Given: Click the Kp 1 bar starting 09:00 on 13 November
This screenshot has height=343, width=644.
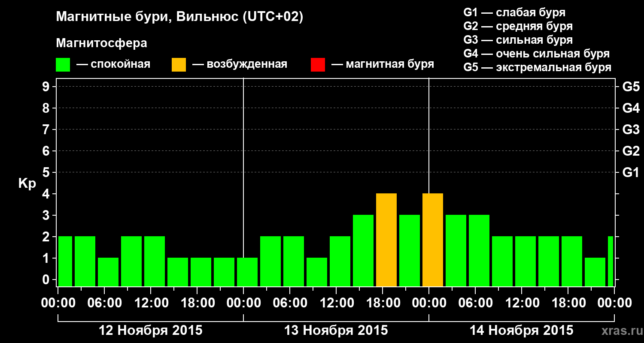Looking at the screenshot, I should 317,272.
